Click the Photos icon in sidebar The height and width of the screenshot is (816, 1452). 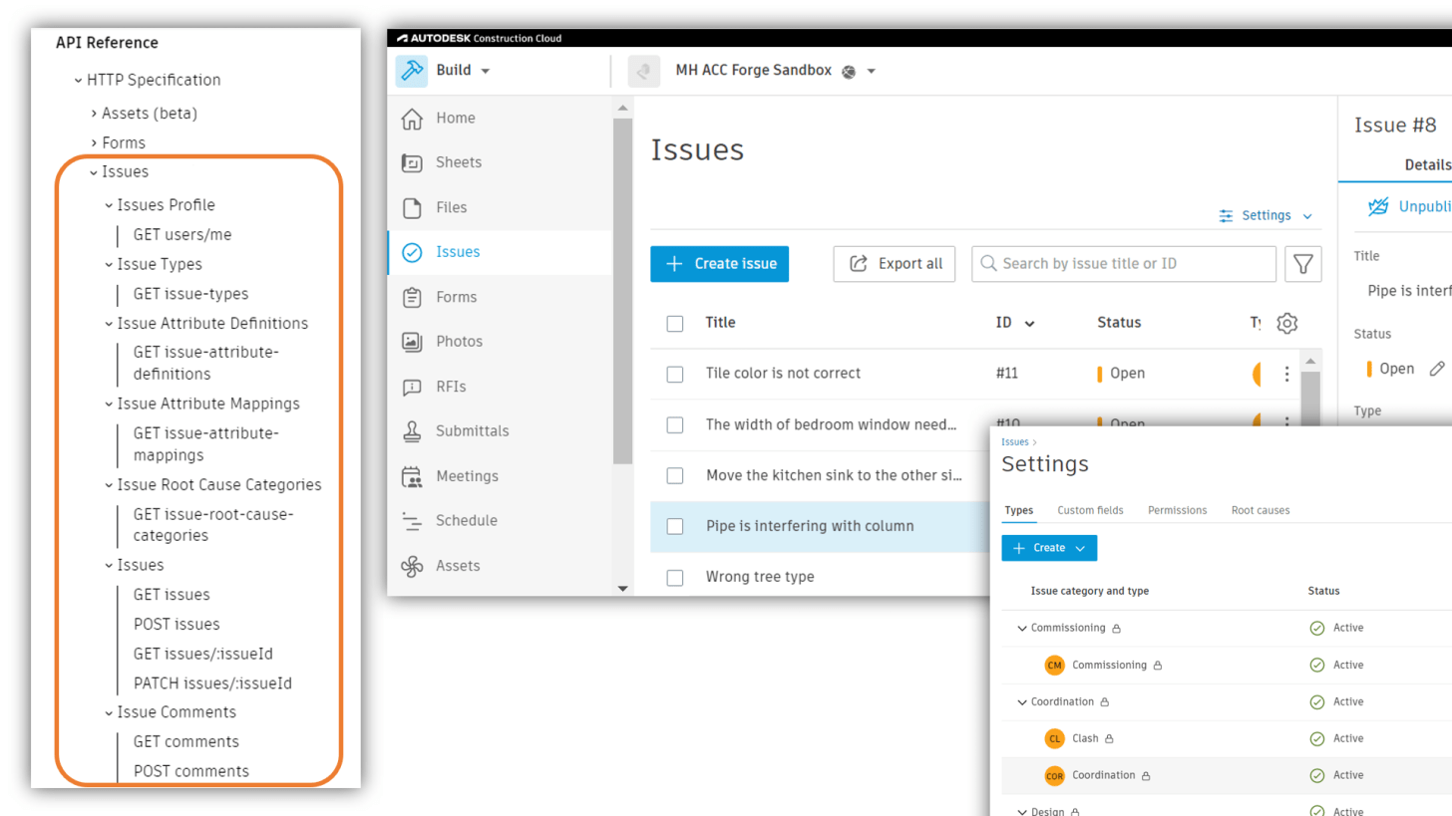tap(411, 342)
